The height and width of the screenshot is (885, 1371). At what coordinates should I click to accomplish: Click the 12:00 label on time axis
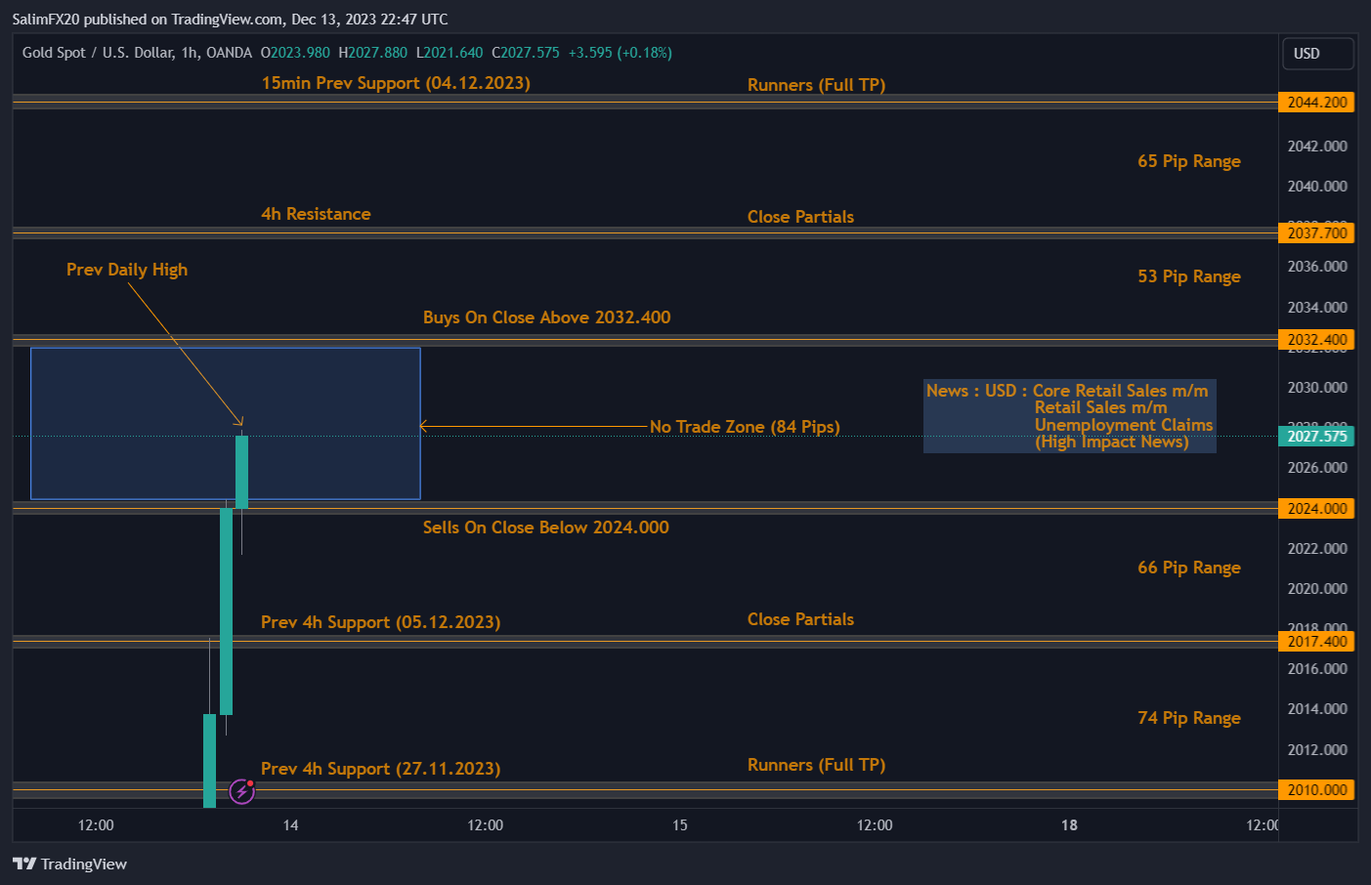click(x=95, y=825)
